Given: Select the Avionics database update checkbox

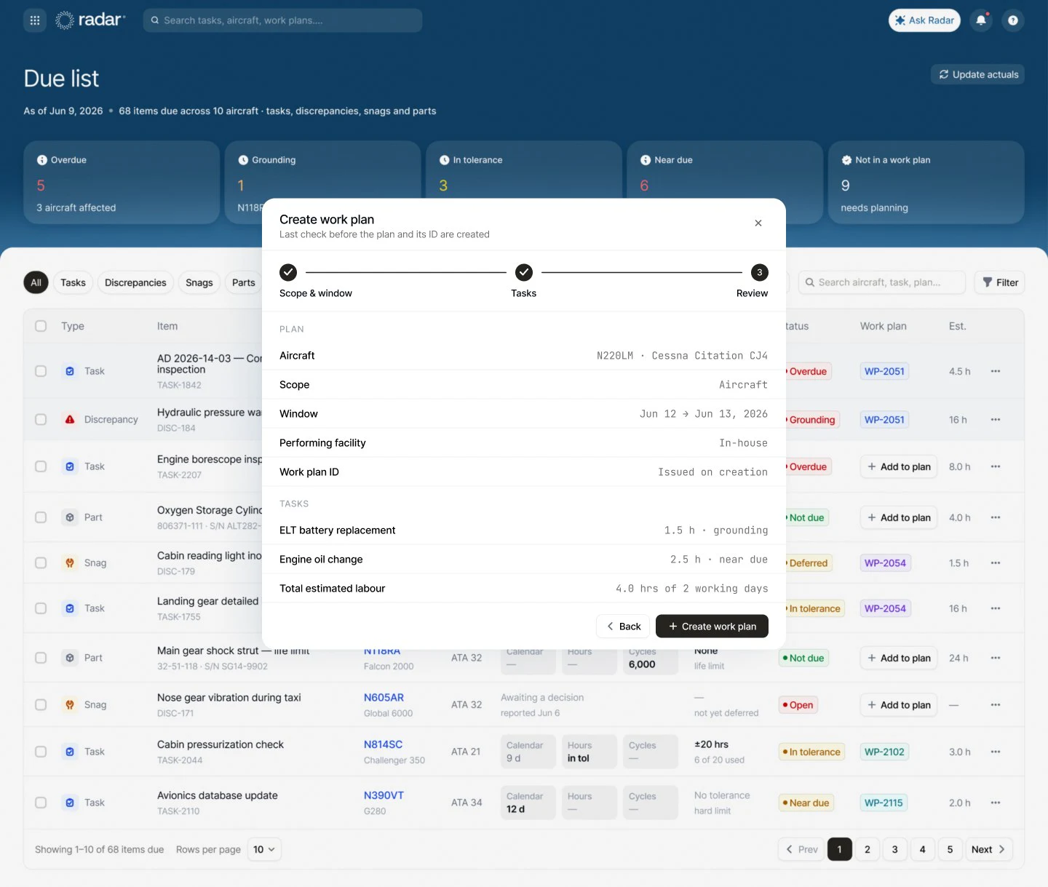Looking at the screenshot, I should (x=41, y=803).
